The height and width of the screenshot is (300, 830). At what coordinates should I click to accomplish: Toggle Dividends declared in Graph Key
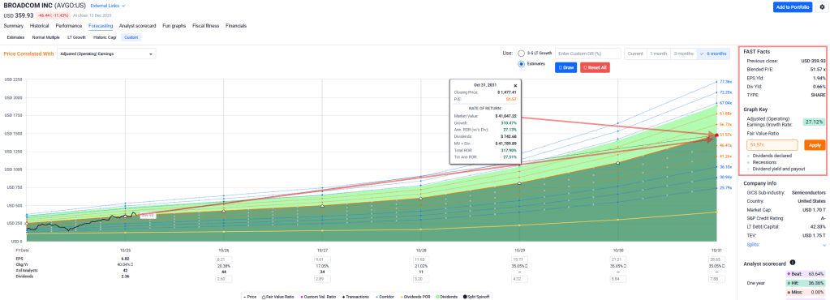coord(771,156)
